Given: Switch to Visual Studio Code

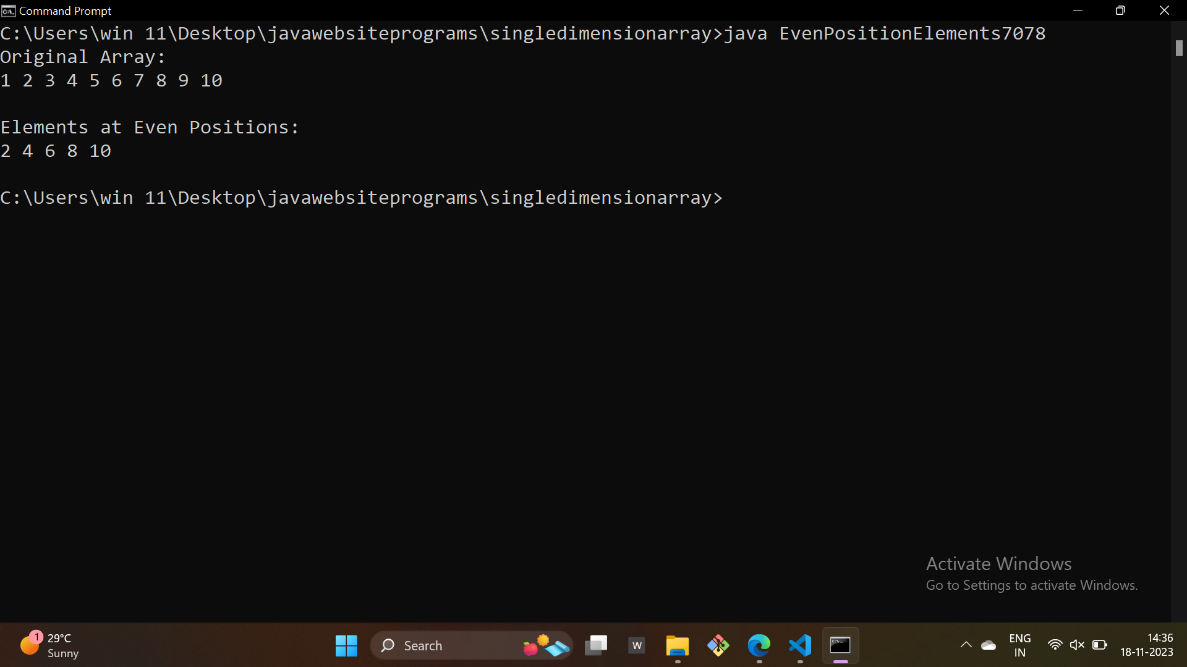Looking at the screenshot, I should click(x=800, y=645).
